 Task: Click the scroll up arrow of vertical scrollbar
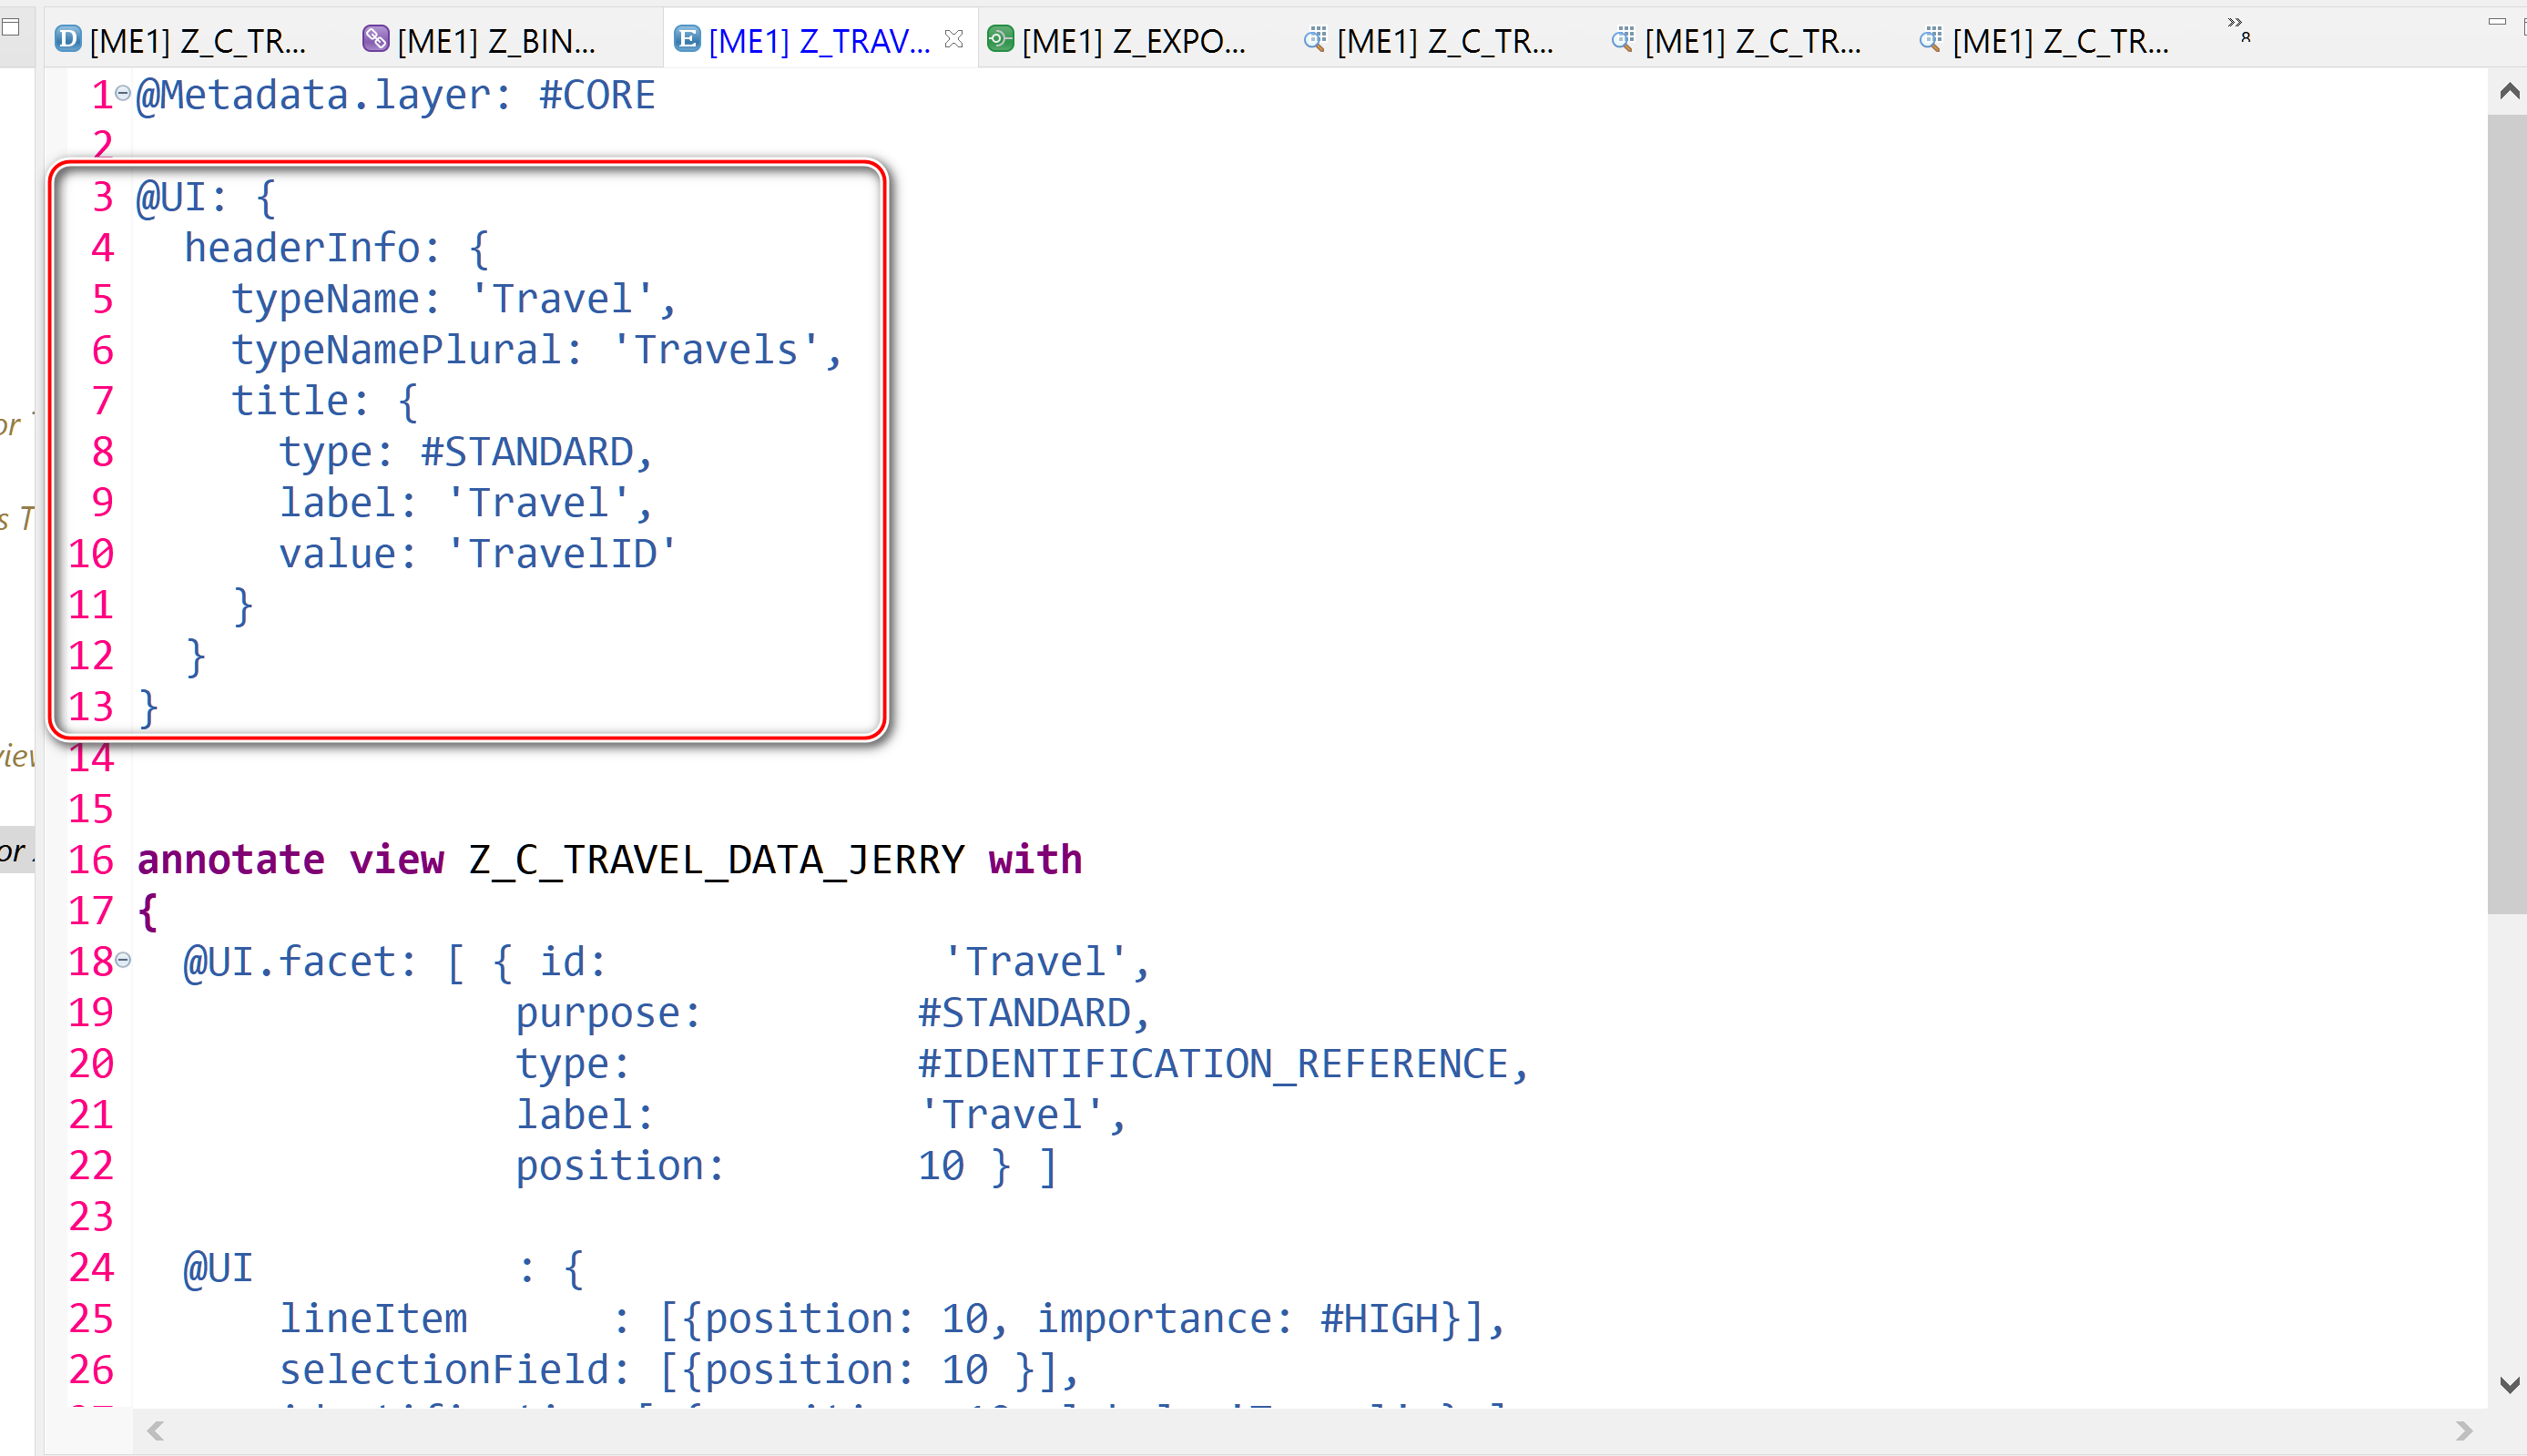(2508, 92)
